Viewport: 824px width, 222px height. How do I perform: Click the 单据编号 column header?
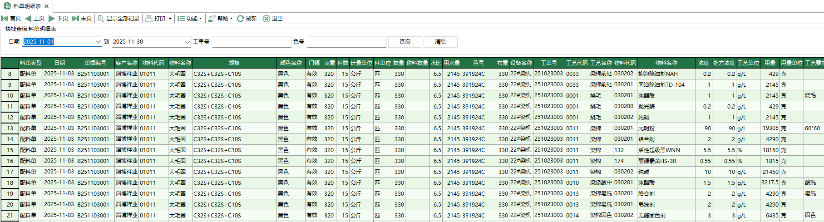click(95, 63)
